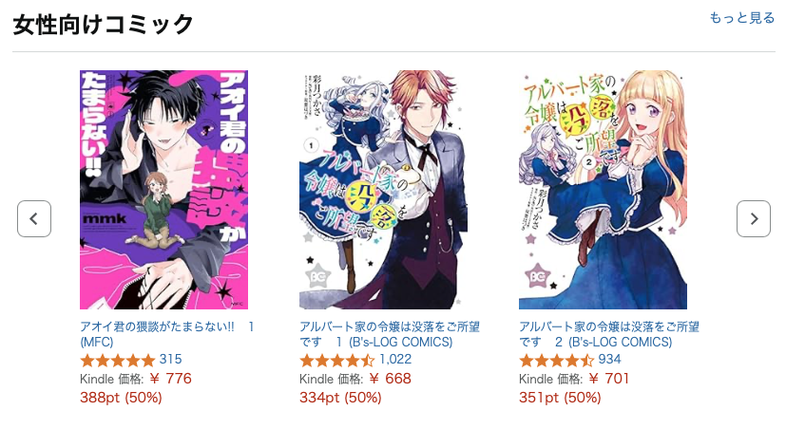Click title link アオイ君の猥談がたまらない!! 1 (MFC)
Screen dimensions: 786x429
pyautogui.click(x=167, y=334)
